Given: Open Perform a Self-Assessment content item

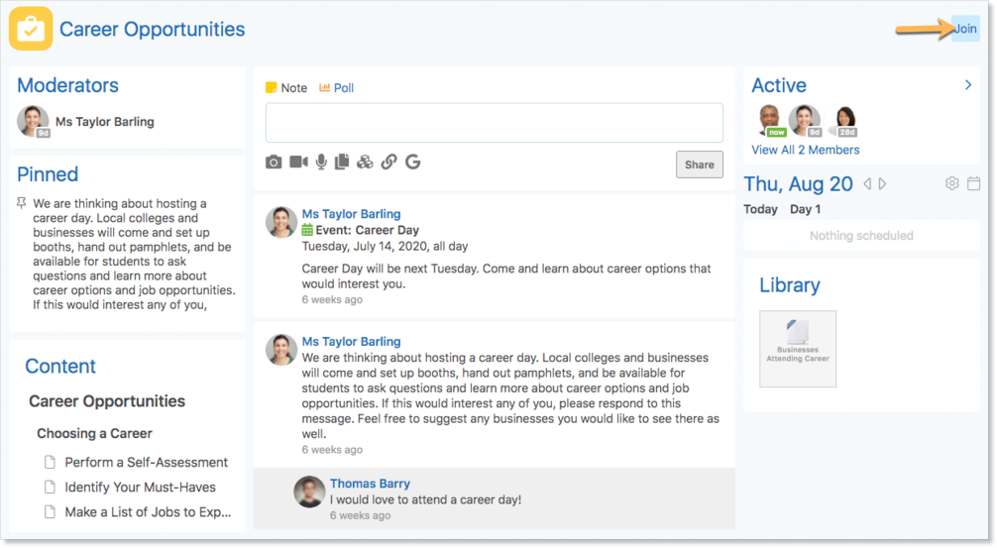Looking at the screenshot, I should tap(146, 462).
